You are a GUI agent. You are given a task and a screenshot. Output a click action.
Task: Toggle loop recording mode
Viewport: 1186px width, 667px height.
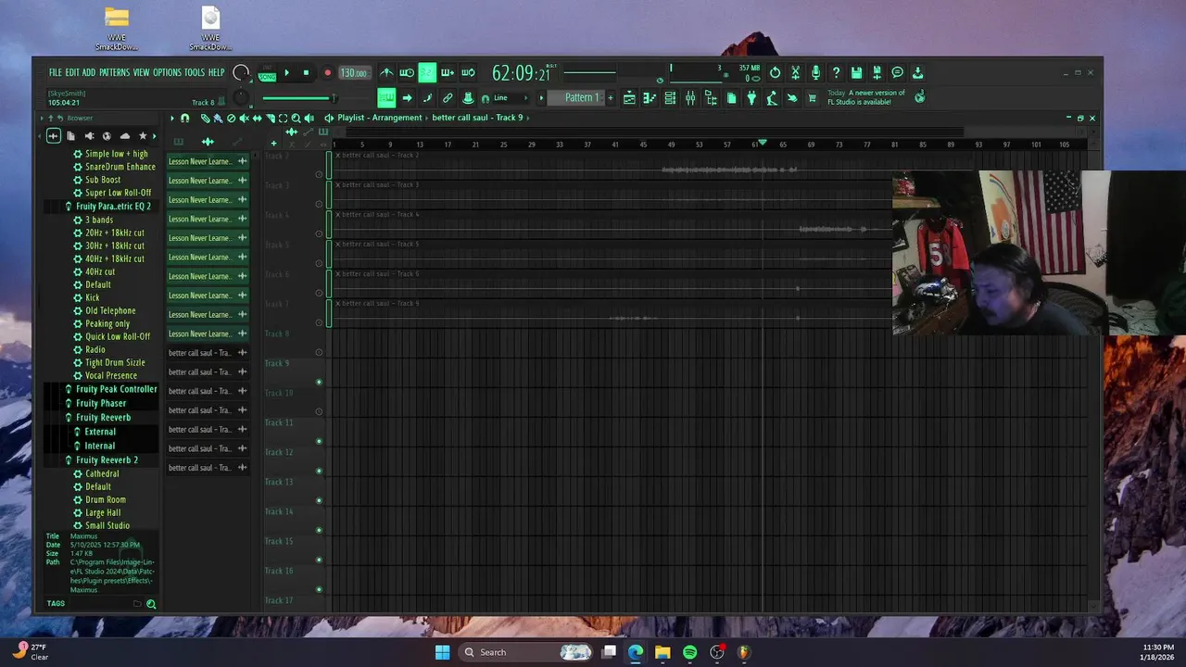point(468,72)
